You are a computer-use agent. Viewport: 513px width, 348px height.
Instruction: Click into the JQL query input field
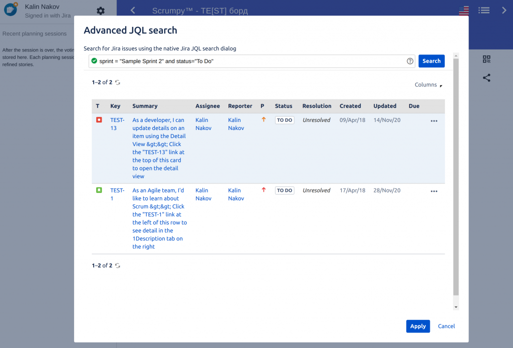pos(251,61)
